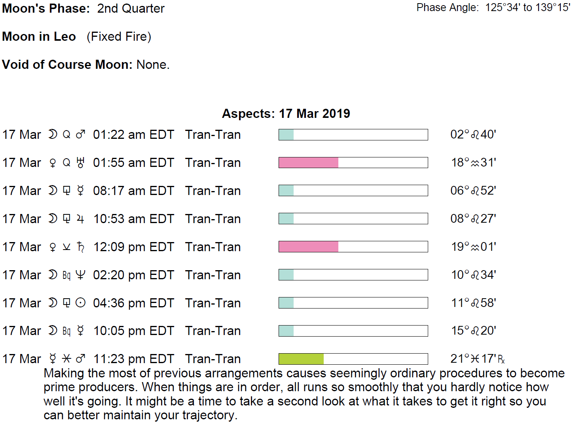Click the green progress bar for Mercury sextile Mars
The height and width of the screenshot is (426, 573).
(x=301, y=359)
